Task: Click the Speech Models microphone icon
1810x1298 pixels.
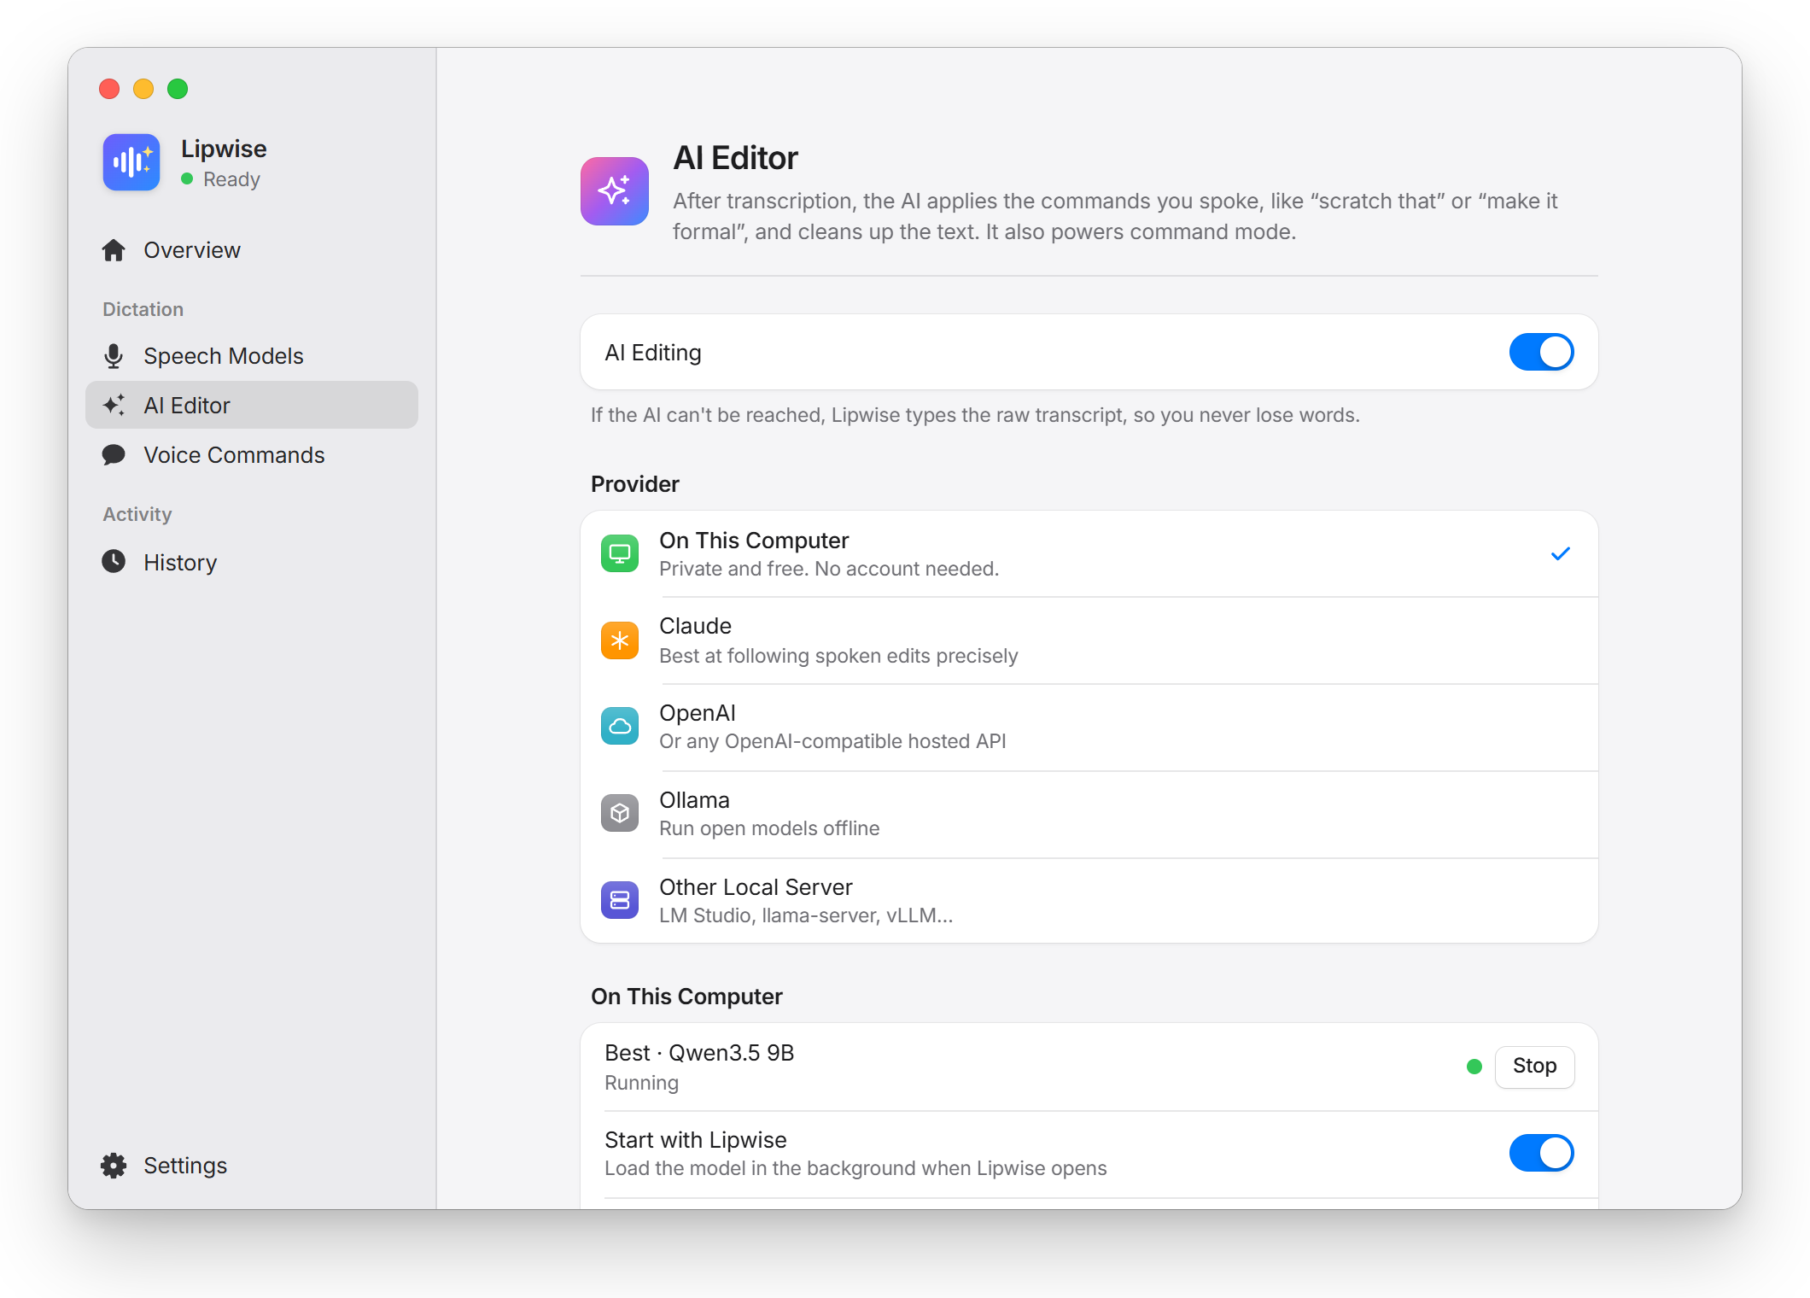Action: (114, 356)
